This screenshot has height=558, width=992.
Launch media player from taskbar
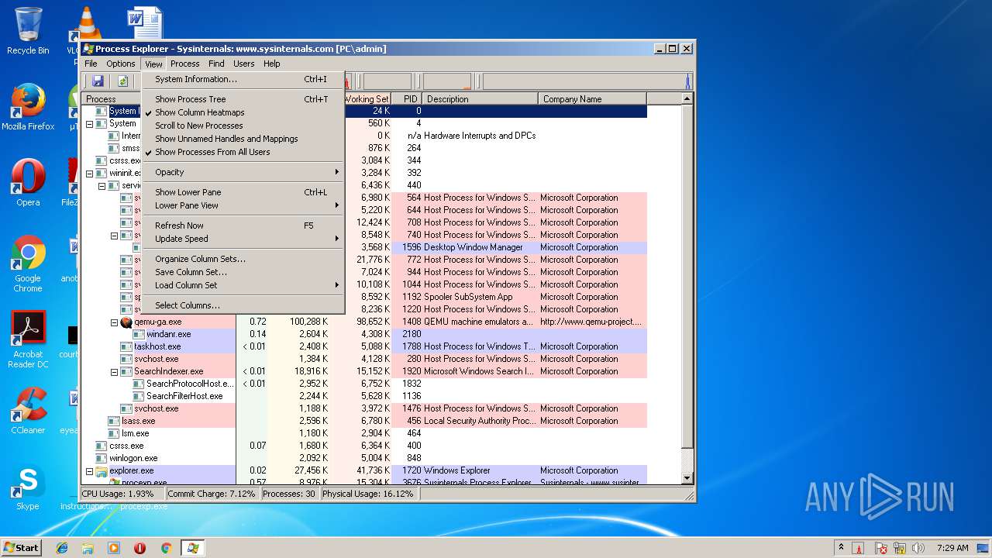pos(114,548)
